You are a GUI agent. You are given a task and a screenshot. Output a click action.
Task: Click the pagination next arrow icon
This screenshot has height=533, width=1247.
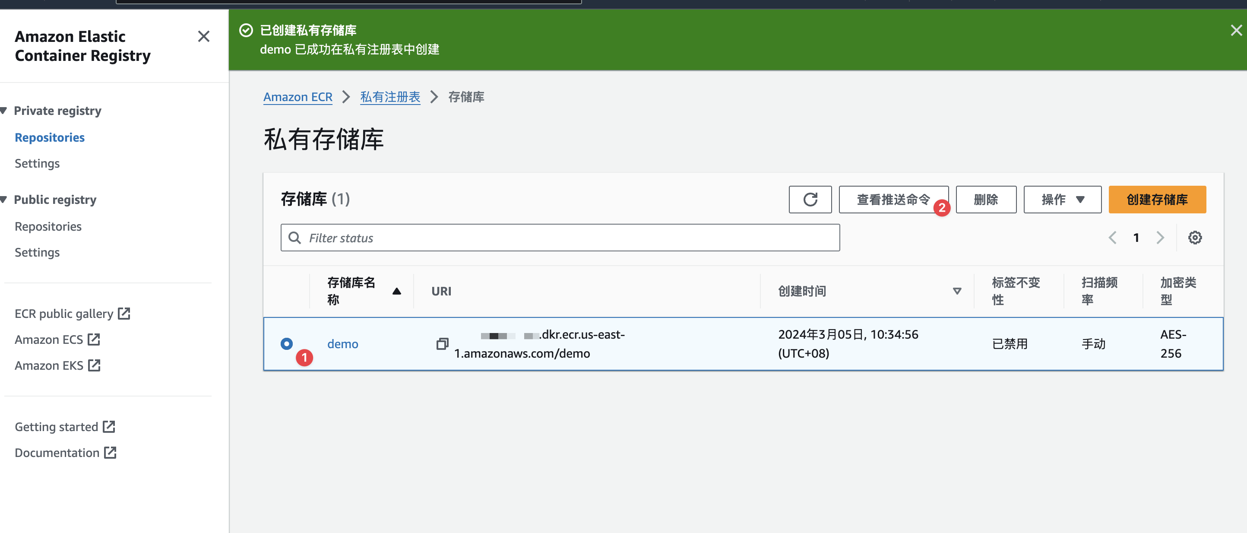pos(1159,238)
